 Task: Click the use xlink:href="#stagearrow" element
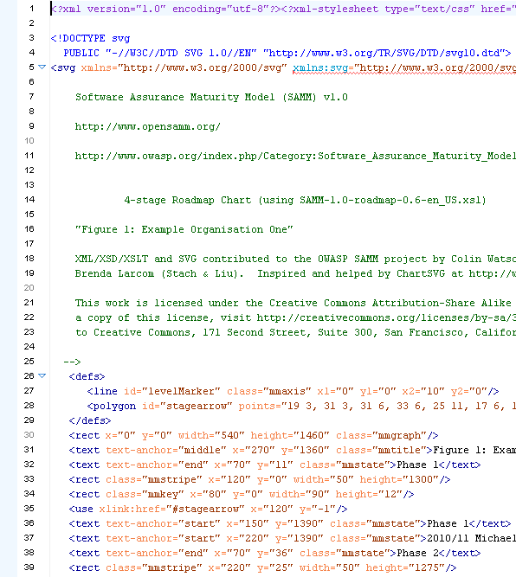[x=208, y=510]
